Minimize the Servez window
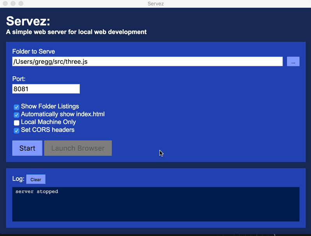311x236 pixels. click(13, 4)
